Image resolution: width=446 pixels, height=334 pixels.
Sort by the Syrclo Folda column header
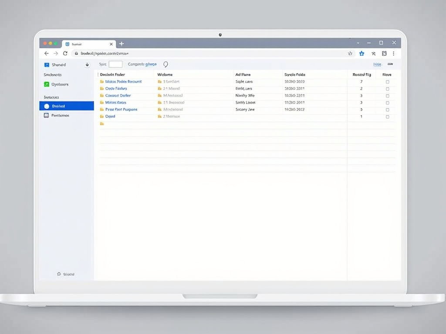[x=295, y=74]
